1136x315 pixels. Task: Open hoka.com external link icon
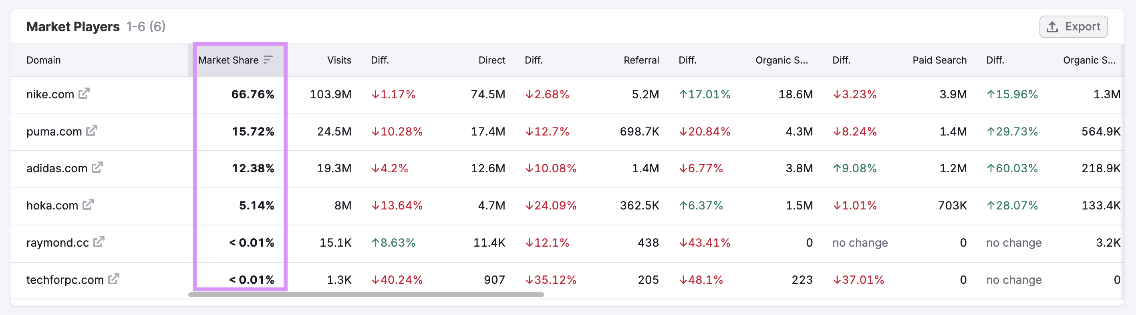tap(88, 205)
